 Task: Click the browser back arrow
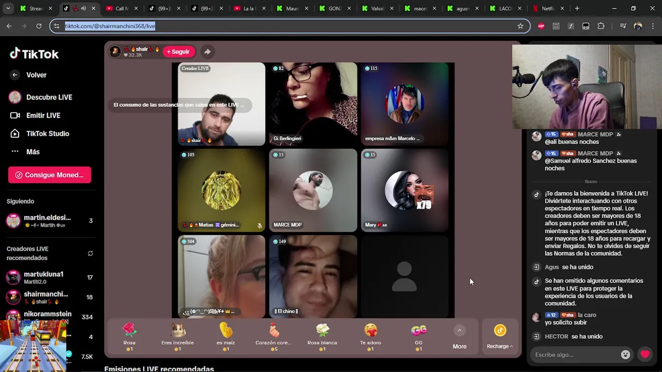(9, 26)
